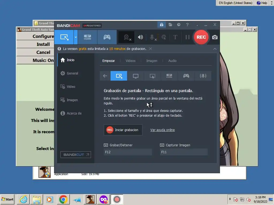
Task: Switch to HDMI device recording mode in top toolbar
Action: coord(87,37)
